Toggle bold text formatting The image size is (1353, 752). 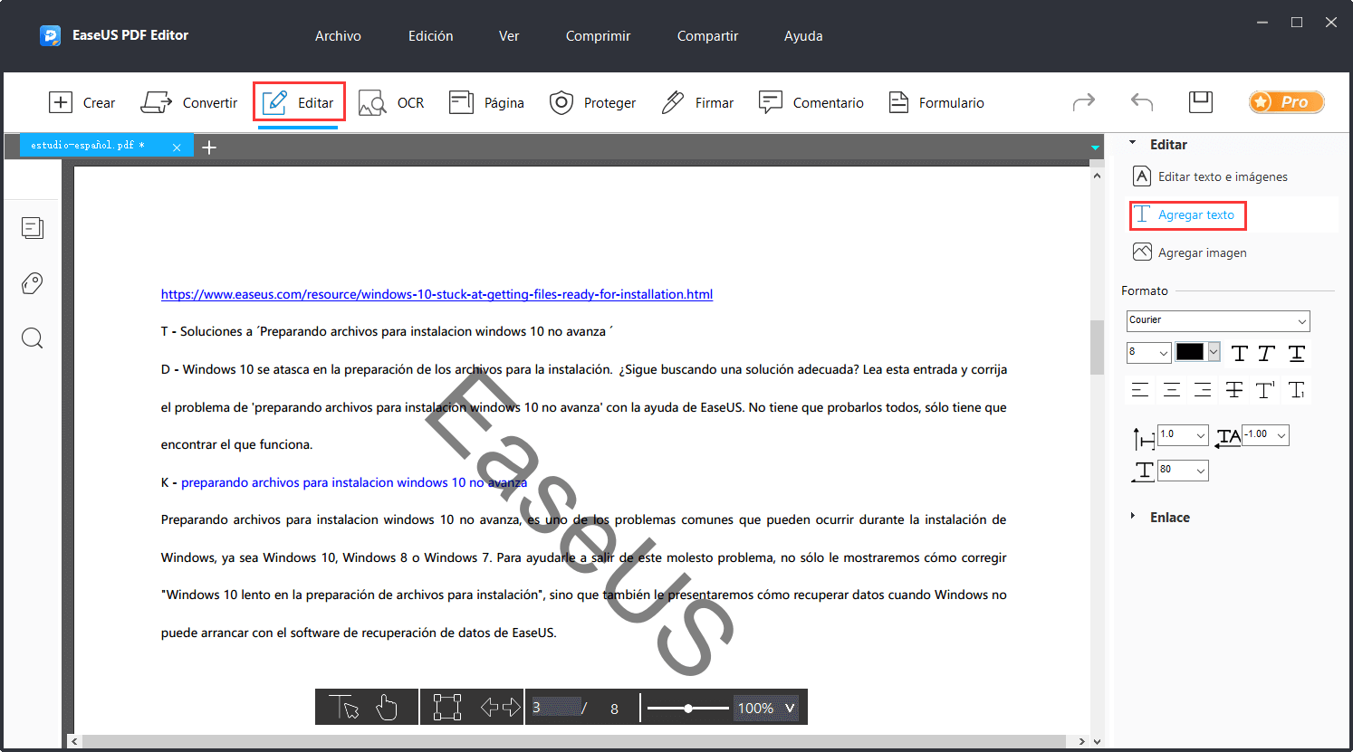tap(1240, 353)
